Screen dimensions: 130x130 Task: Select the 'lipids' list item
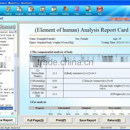[x=4, y=96]
